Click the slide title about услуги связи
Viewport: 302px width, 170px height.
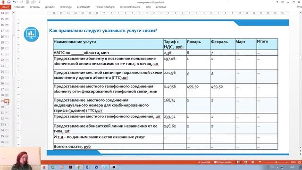tap(103, 30)
